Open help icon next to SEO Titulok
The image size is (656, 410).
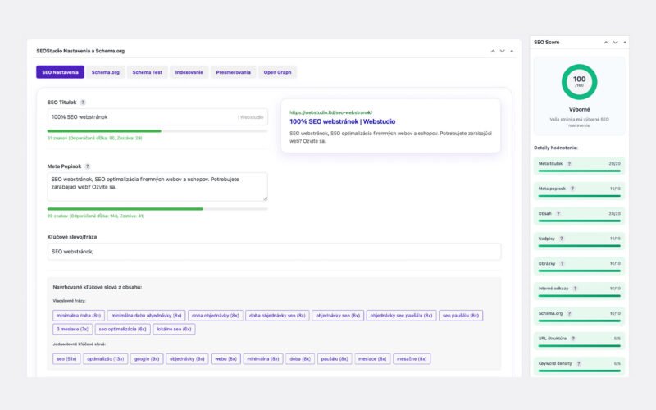tap(83, 102)
